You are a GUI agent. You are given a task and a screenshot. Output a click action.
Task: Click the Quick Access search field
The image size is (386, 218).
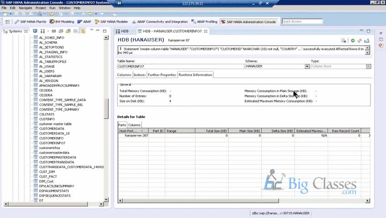pos(302,22)
